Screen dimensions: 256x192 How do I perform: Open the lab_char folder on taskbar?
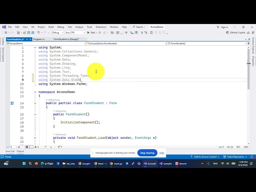69,164
